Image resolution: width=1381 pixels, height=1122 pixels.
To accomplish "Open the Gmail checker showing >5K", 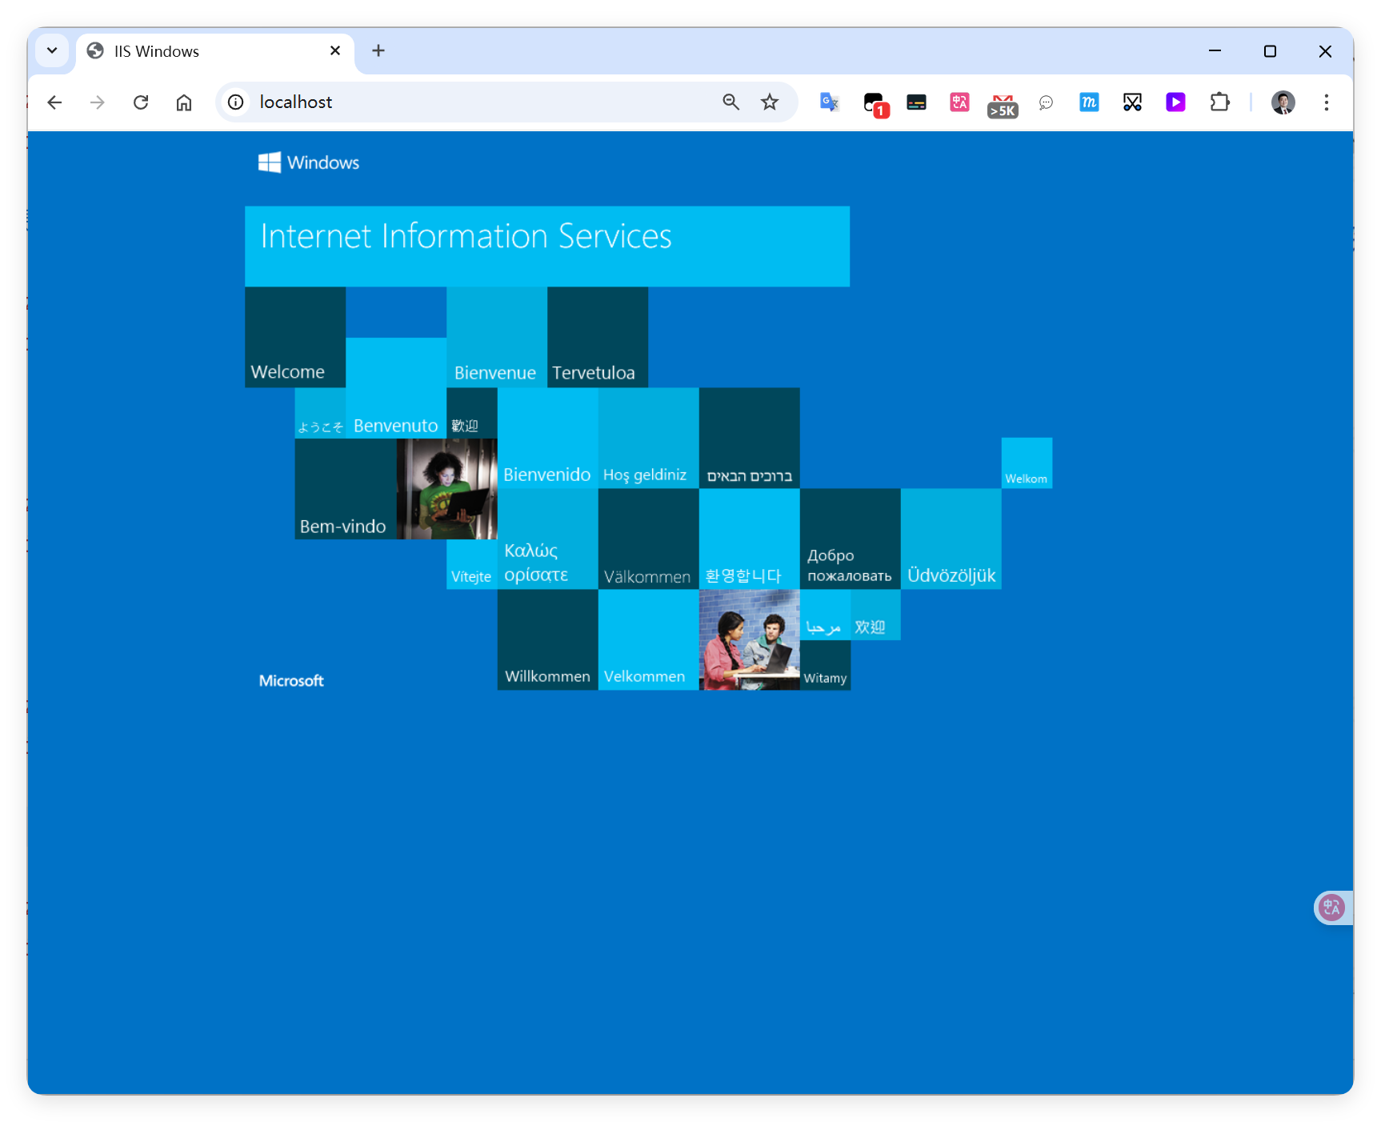I will (1003, 105).
